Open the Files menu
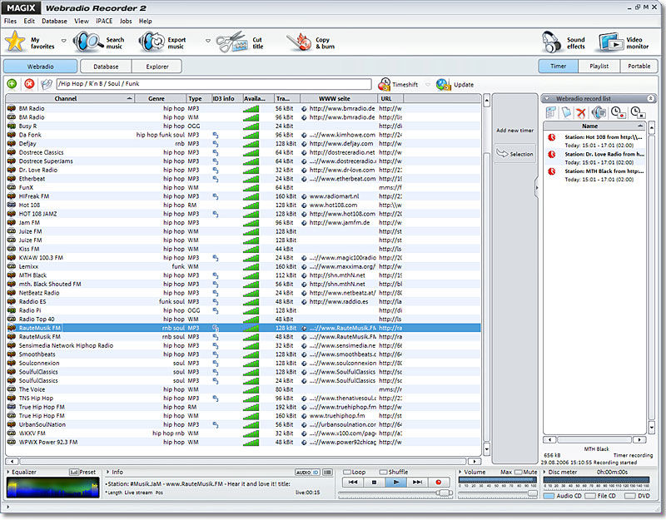The width and height of the screenshot is (666, 520). coord(10,21)
